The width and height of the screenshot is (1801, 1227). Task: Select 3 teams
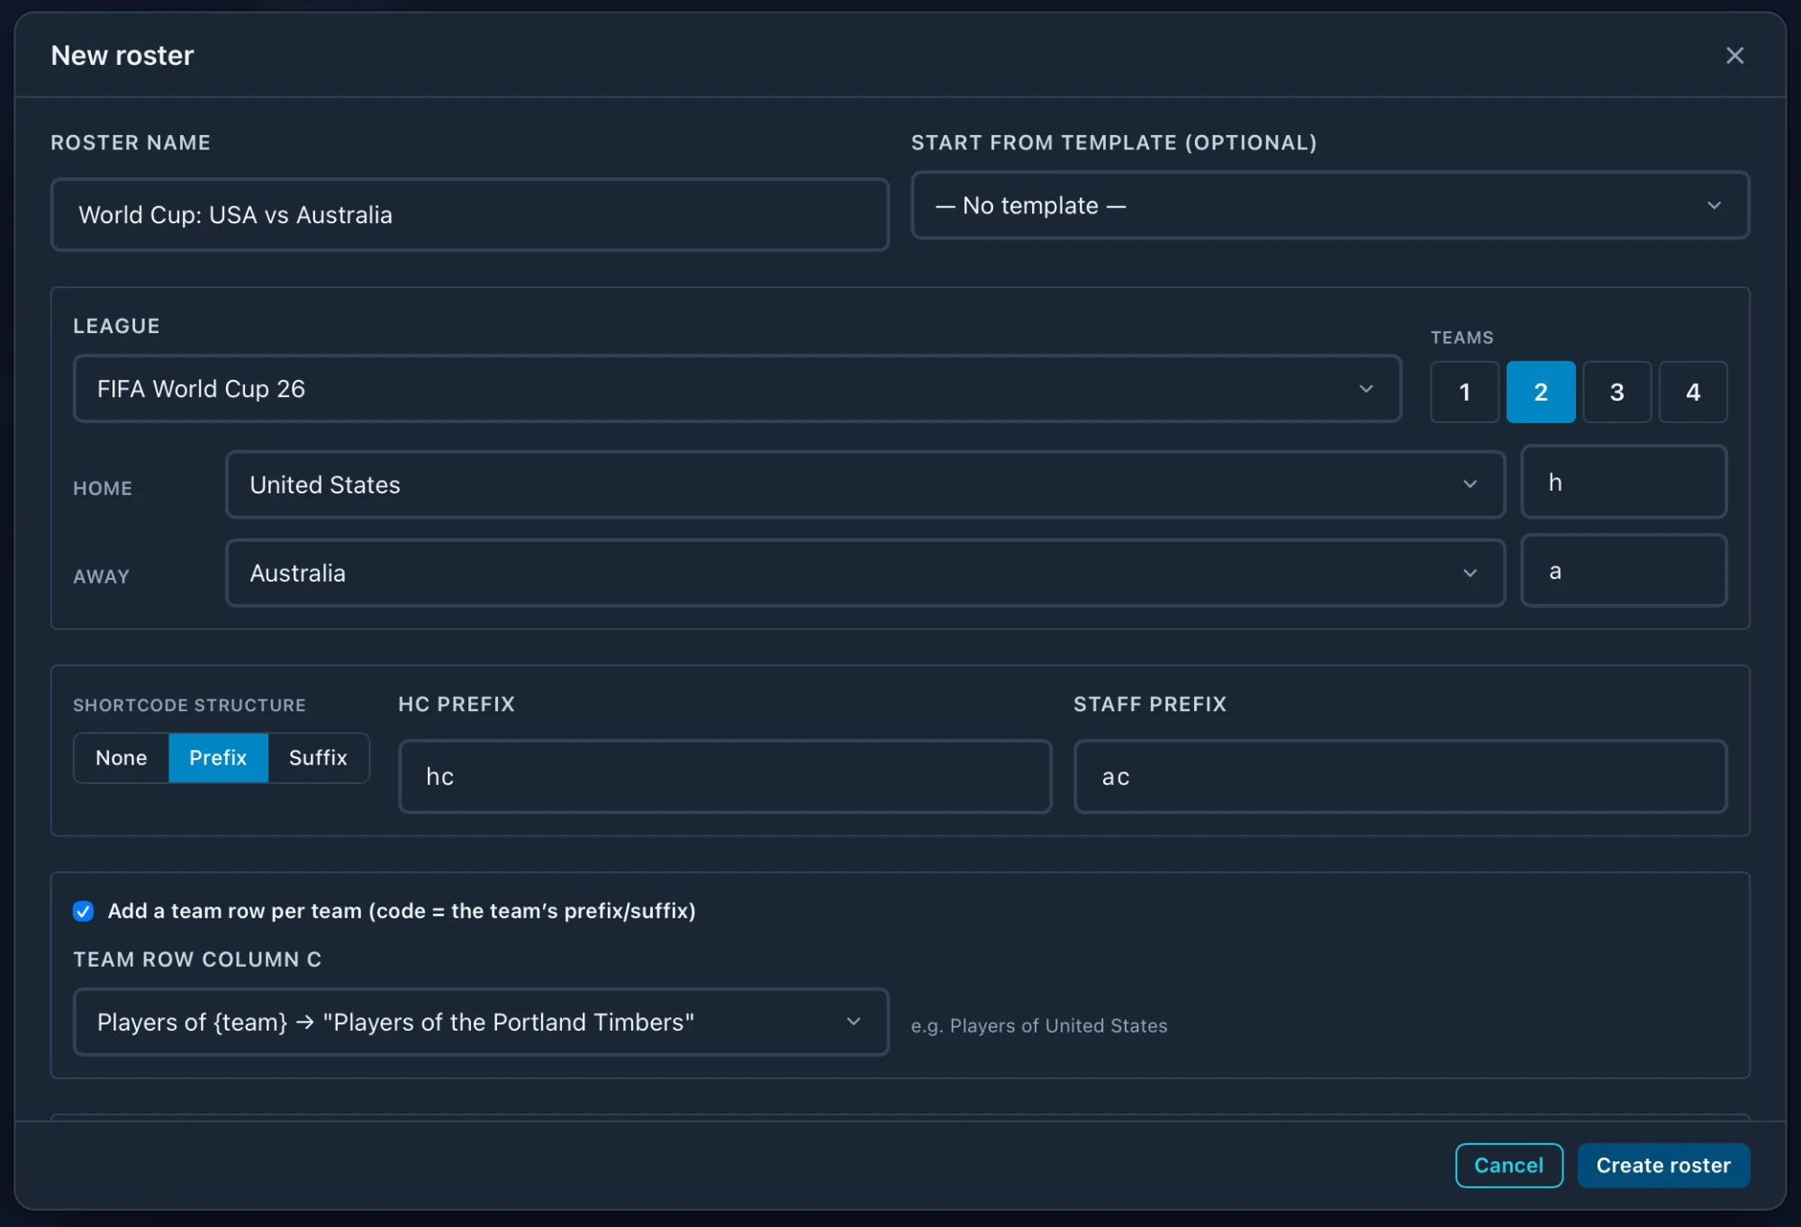(x=1616, y=392)
